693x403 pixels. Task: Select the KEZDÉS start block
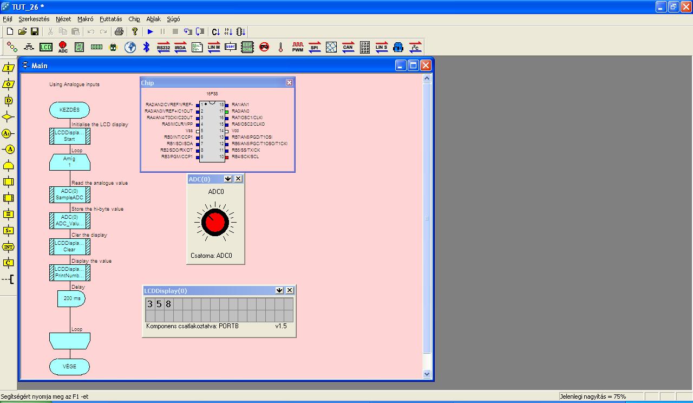click(69, 110)
